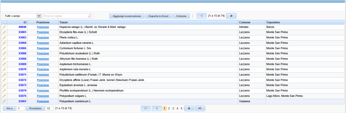Screen dimensions: 346x113
Task: Edit the Pteris cretica row via pencil icon
Action: click(x=4, y=38)
